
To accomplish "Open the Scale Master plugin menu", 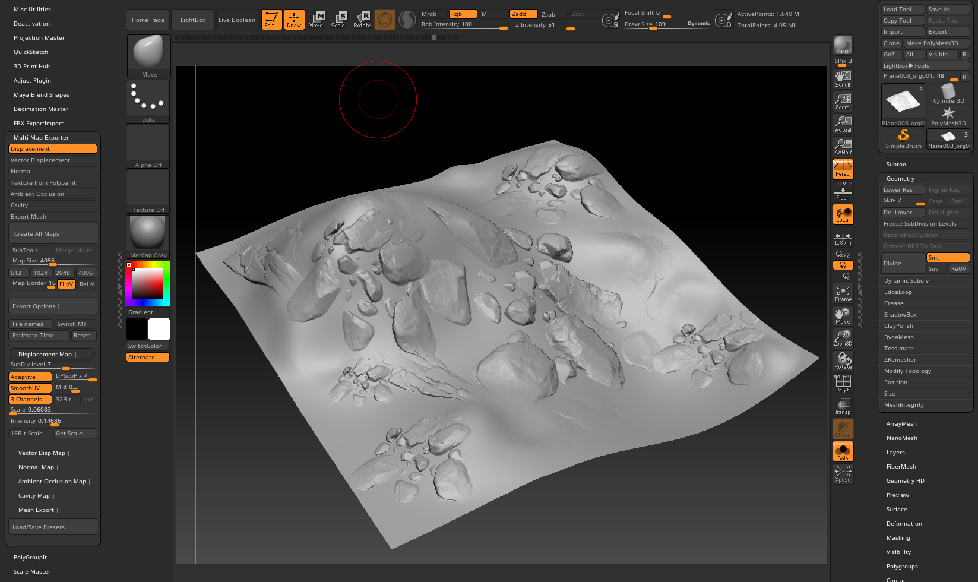I will (x=31, y=571).
